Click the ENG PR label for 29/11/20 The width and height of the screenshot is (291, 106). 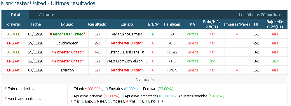[13, 43]
